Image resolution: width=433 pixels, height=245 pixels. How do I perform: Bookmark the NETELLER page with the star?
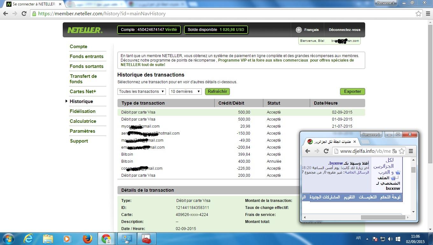click(418, 14)
